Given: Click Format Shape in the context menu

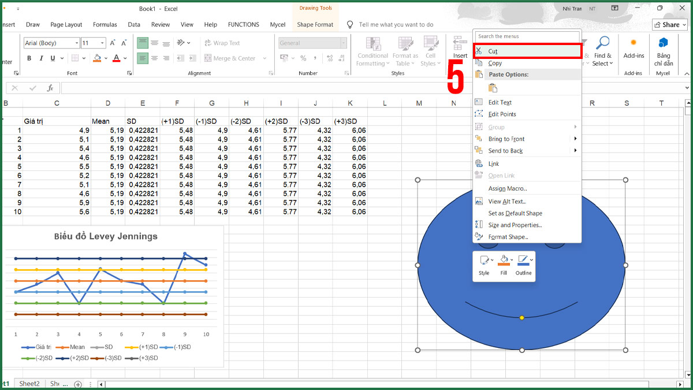Looking at the screenshot, I should click(508, 237).
